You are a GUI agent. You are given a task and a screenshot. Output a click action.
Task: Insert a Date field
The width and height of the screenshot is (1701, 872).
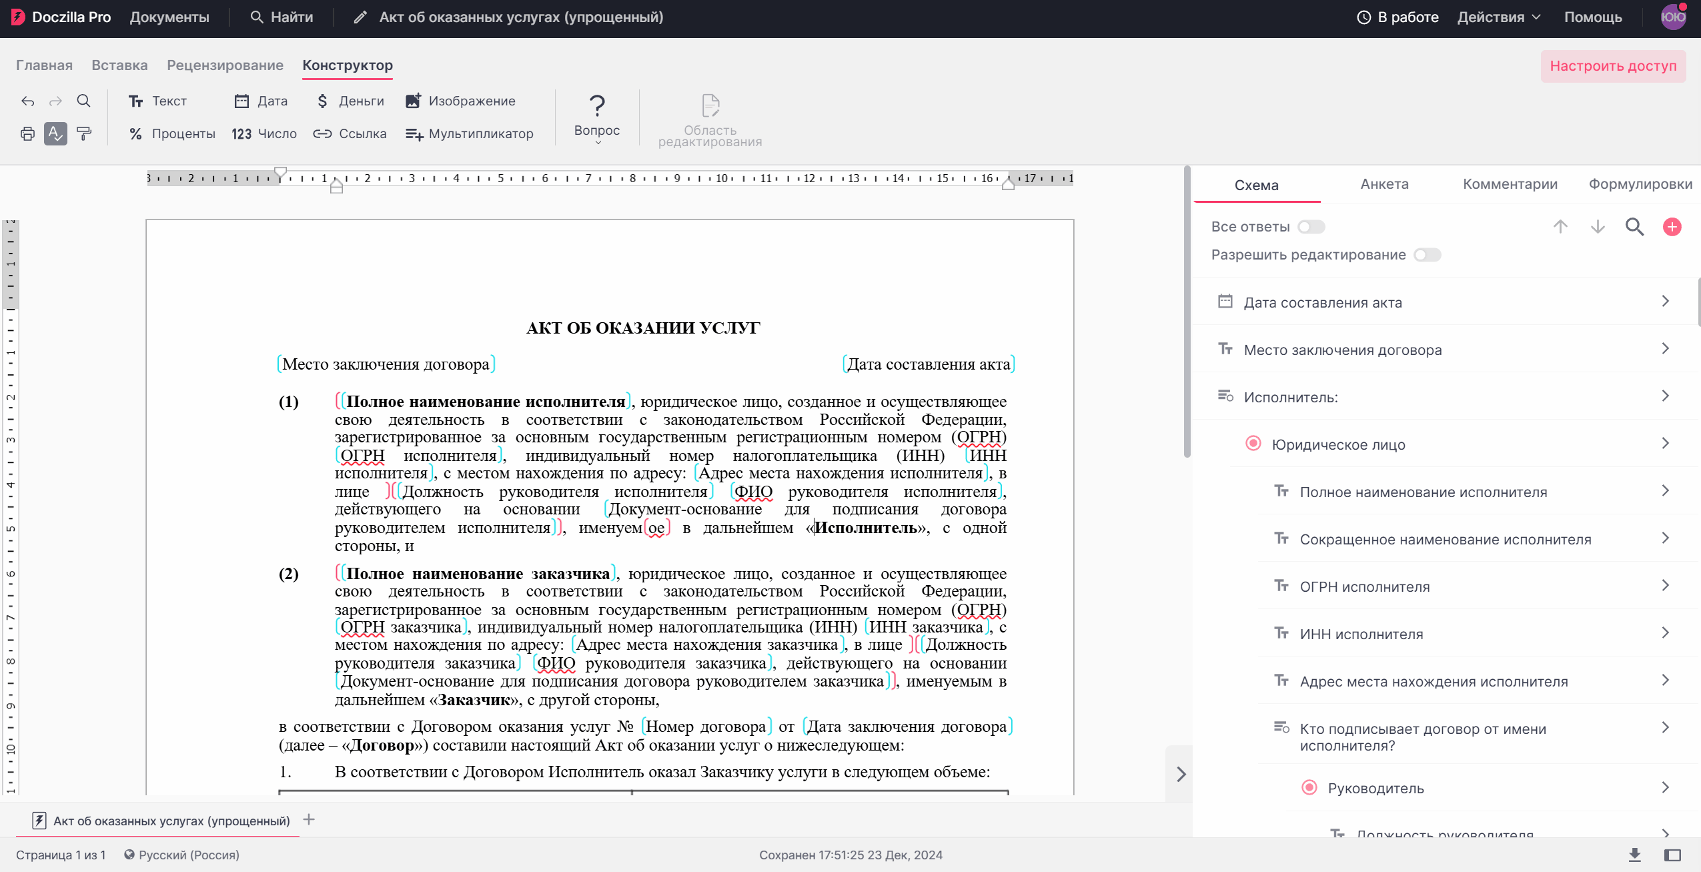click(x=261, y=101)
